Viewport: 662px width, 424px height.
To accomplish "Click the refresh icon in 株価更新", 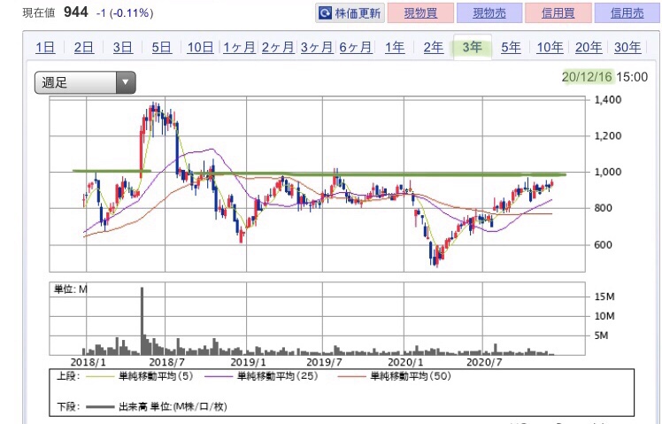I will [x=325, y=13].
